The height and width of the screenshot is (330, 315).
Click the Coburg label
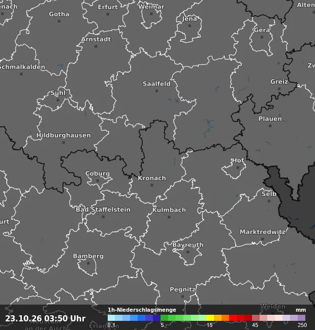coord(98,174)
